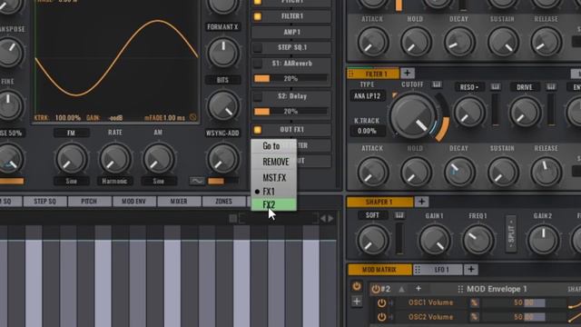The height and width of the screenshot is (327, 581).
Task: Click the right arrow above the keyboard
Action: (x=330, y=218)
